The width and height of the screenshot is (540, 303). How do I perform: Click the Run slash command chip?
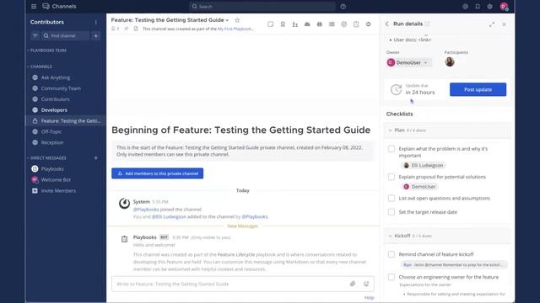[454, 265]
